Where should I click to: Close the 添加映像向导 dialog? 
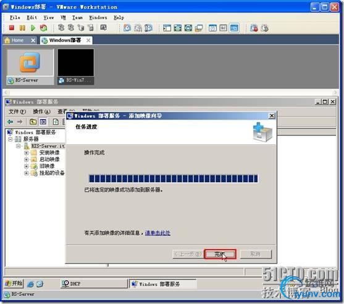[x=272, y=116]
